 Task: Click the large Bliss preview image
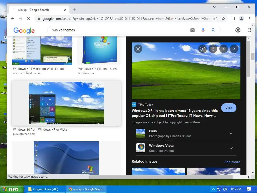[x=186, y=71]
